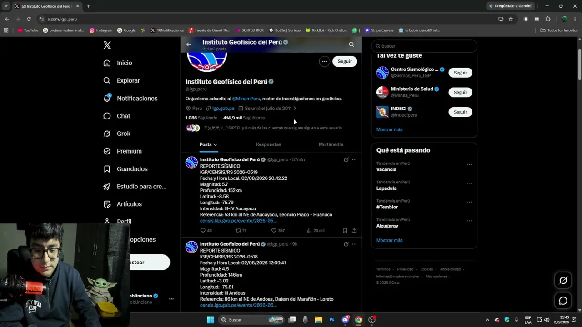Image resolution: width=582 pixels, height=327 pixels.
Task: Open a new browser tab
Action: click(88, 6)
